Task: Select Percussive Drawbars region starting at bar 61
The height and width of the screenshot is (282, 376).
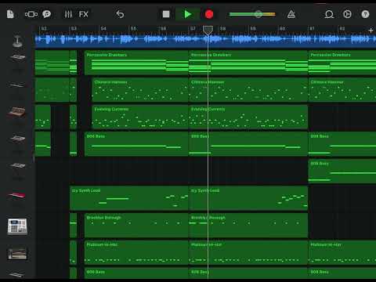Action: coord(342,63)
